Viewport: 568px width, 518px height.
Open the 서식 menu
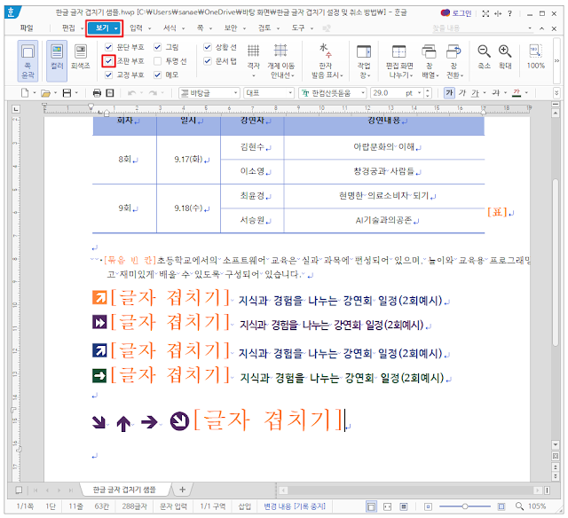[x=170, y=27]
